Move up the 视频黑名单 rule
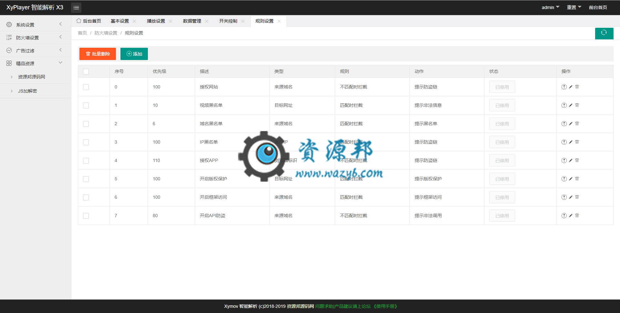 coord(564,105)
